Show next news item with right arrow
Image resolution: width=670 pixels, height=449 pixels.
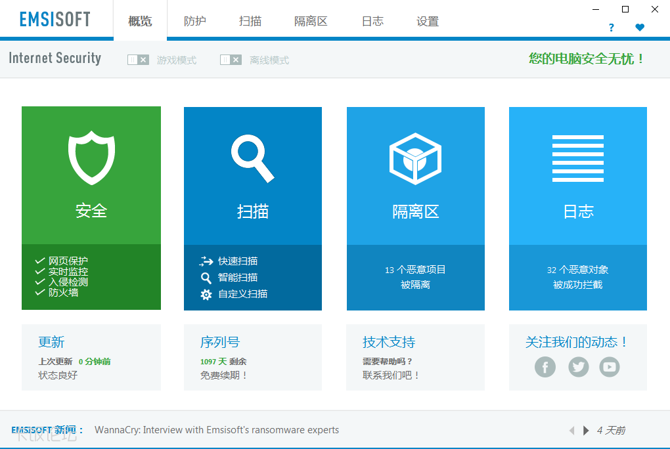pos(586,430)
